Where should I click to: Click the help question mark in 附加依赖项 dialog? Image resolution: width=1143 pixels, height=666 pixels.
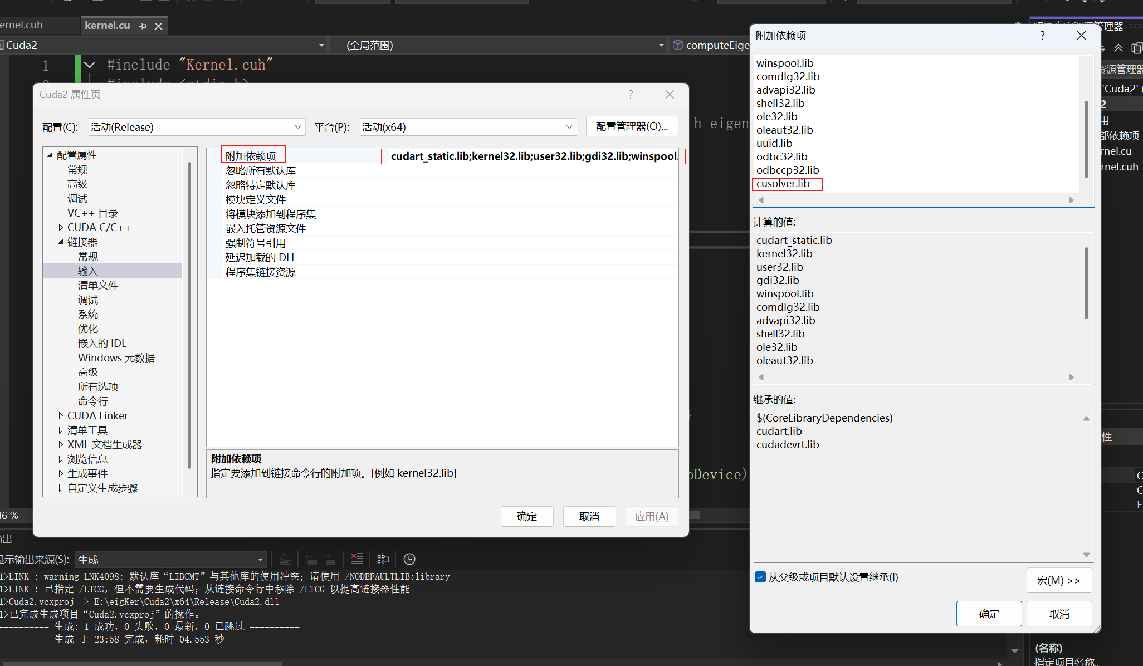point(1042,36)
